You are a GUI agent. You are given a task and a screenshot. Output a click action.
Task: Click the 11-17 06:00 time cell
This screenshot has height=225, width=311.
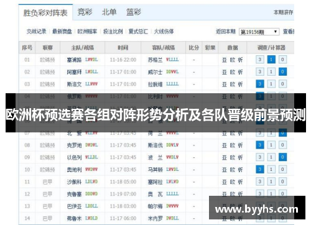[123, 218]
